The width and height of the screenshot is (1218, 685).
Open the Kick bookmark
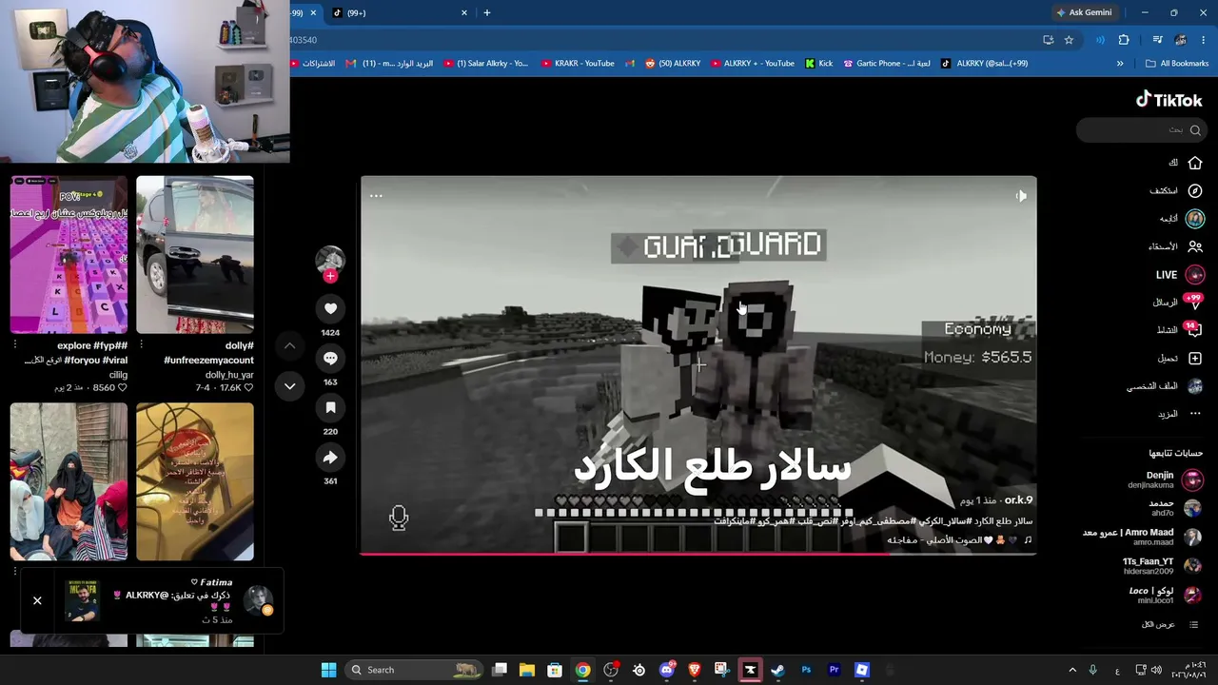818,64
